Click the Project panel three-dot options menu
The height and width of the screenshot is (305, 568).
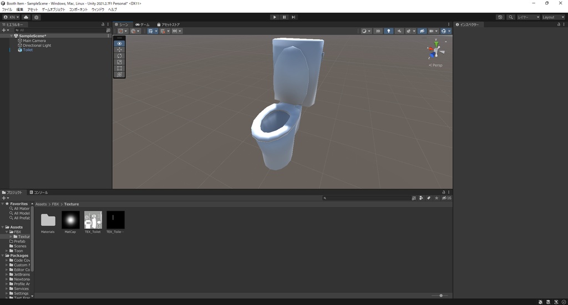click(x=448, y=192)
